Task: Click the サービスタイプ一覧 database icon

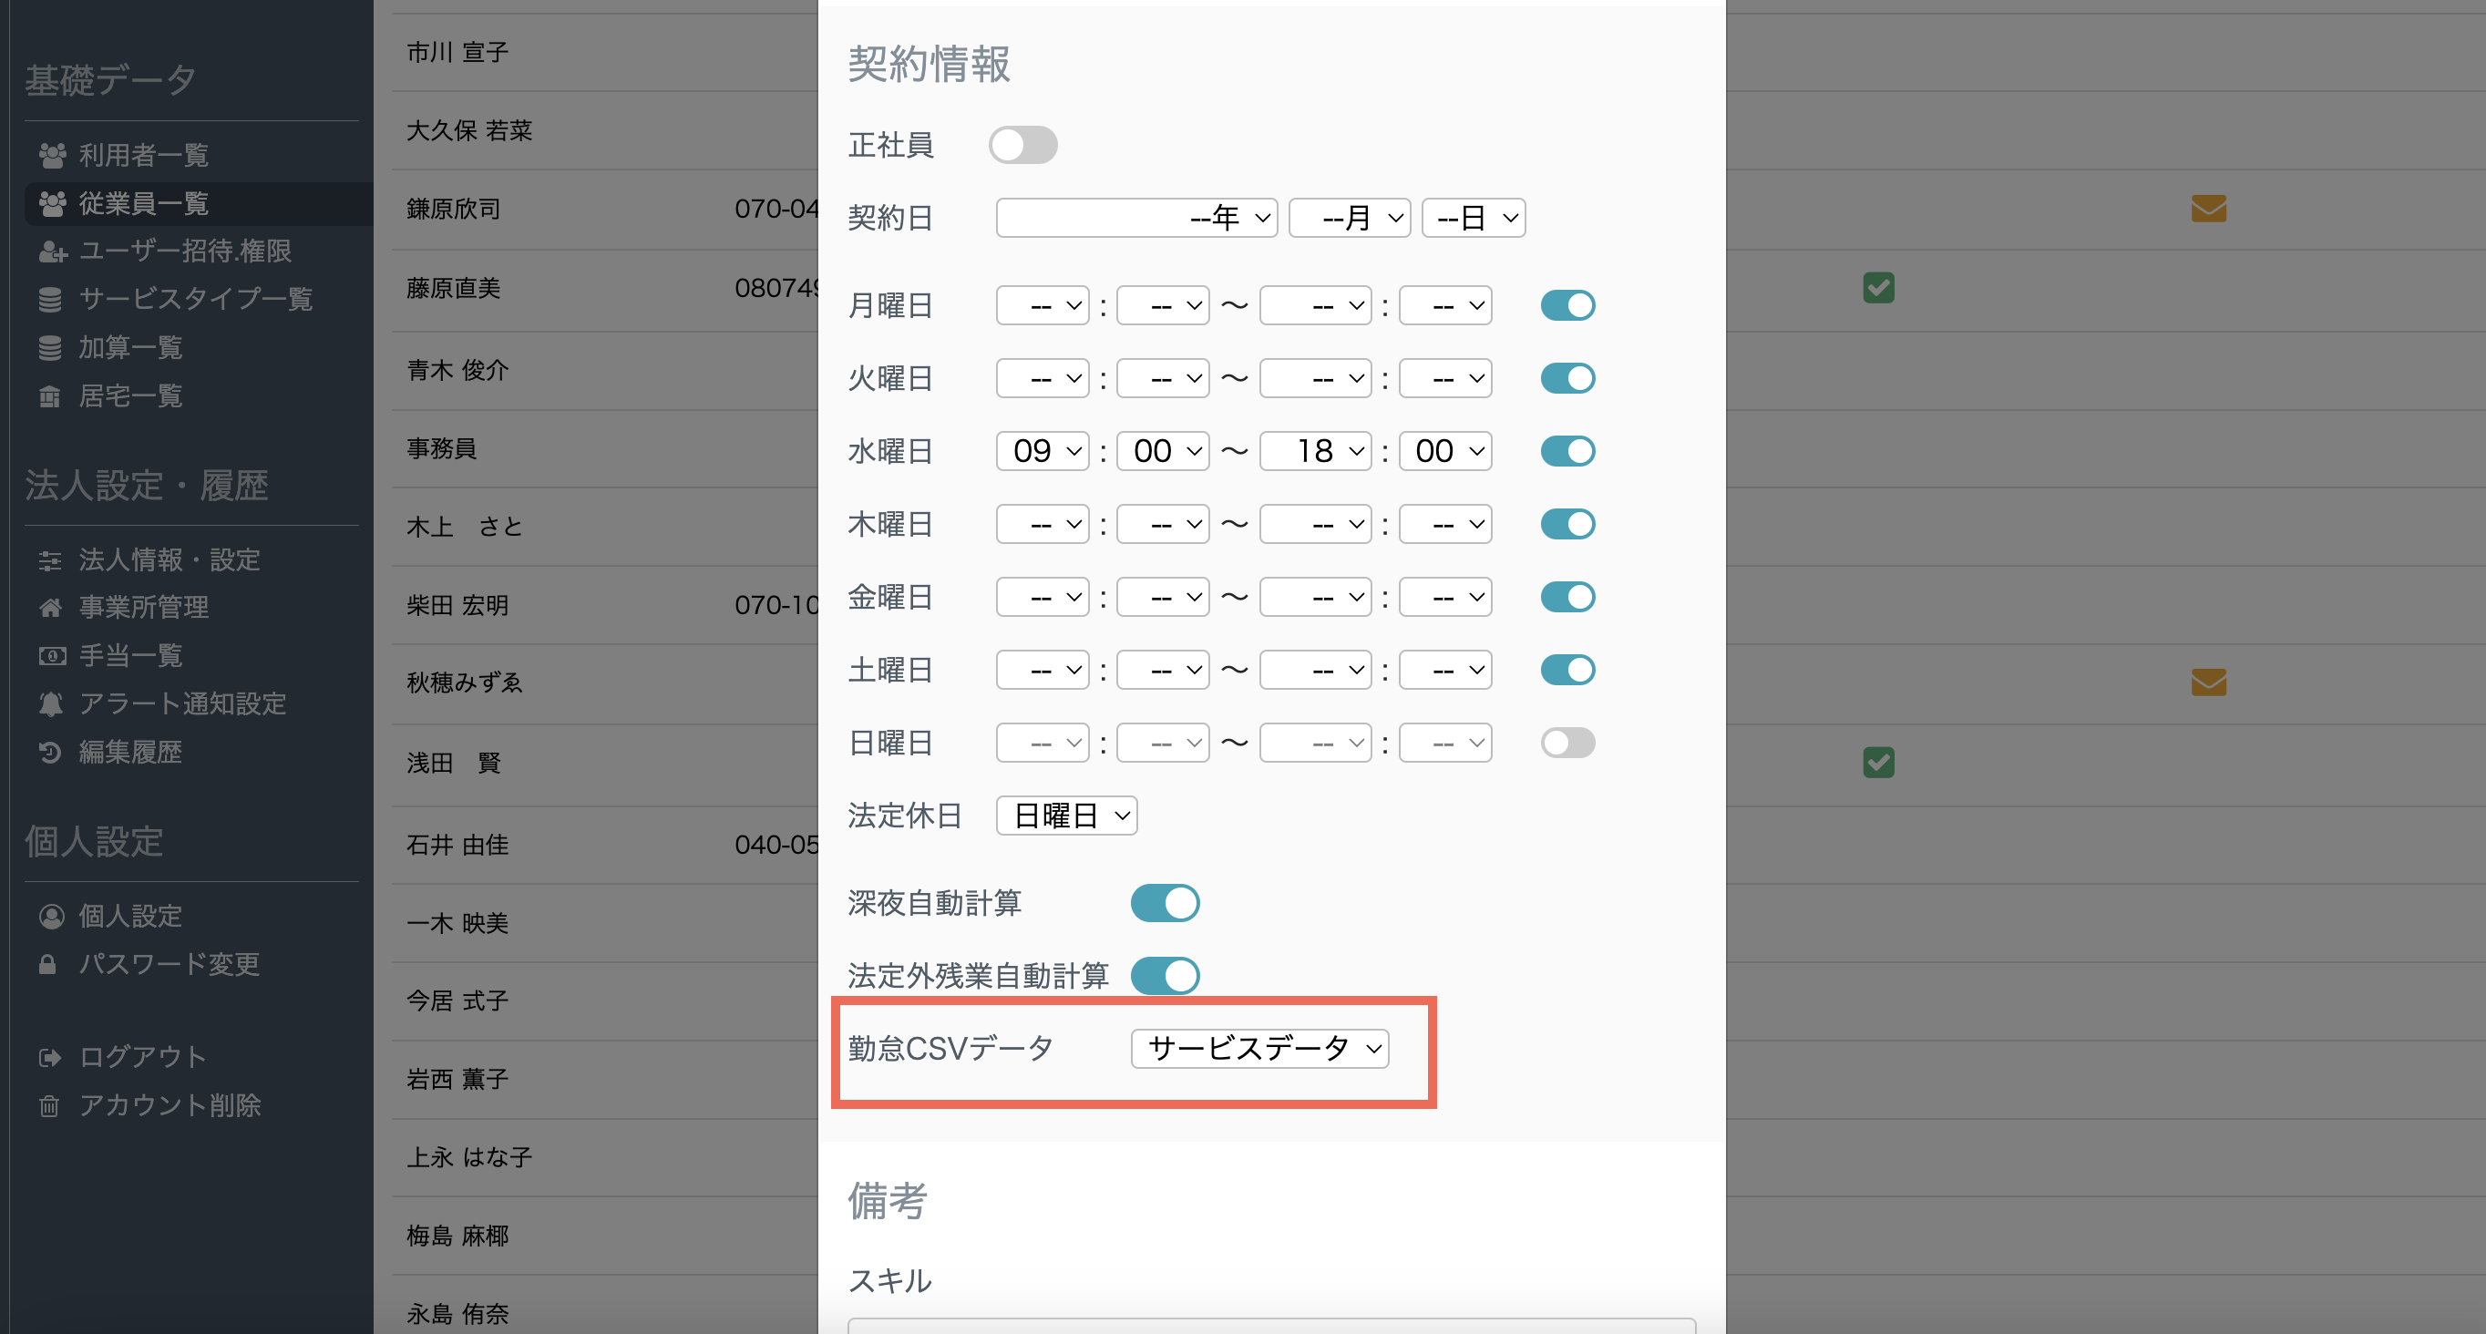Action: point(51,299)
